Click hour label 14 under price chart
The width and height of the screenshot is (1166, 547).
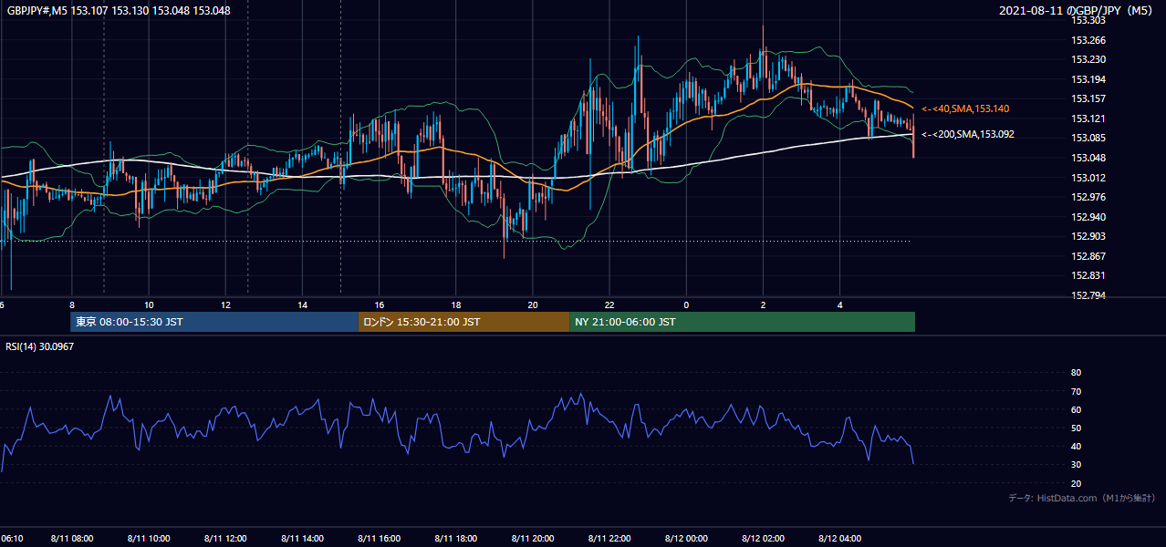point(302,305)
